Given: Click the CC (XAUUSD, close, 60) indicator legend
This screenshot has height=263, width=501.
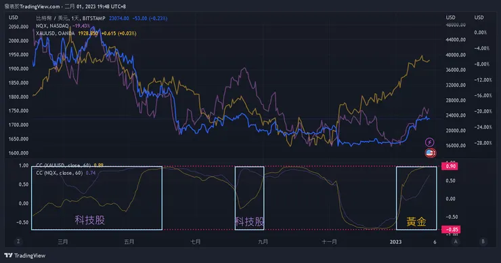Looking at the screenshot, I should pos(64,165).
